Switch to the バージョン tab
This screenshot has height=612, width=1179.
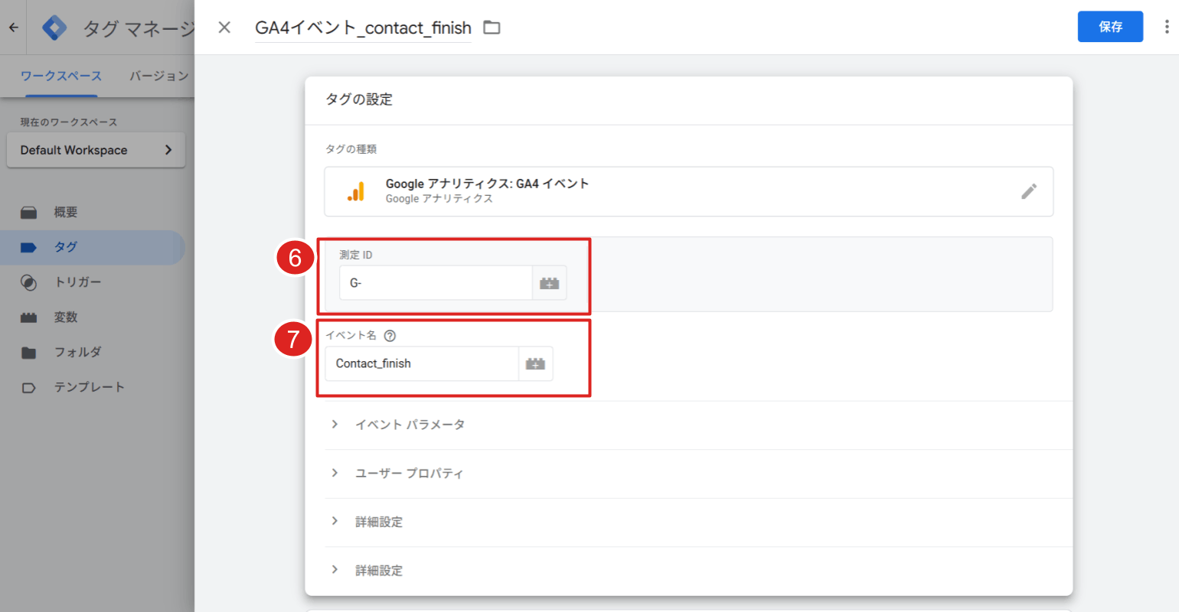[x=158, y=76]
